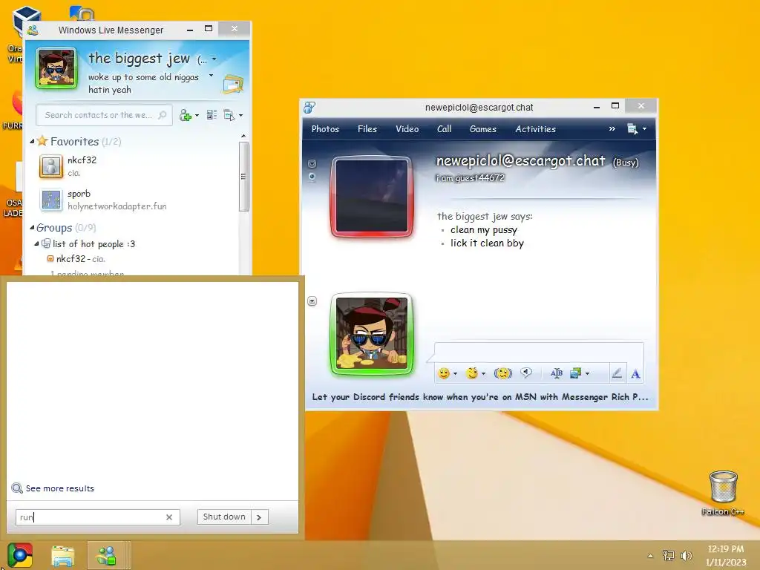The width and height of the screenshot is (760, 570).
Task: Open main window menu dropdown arrow
Action: click(241, 115)
